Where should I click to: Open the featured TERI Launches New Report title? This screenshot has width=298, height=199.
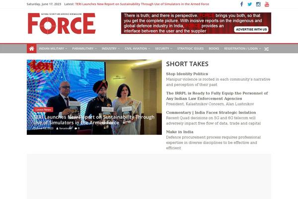(94, 120)
